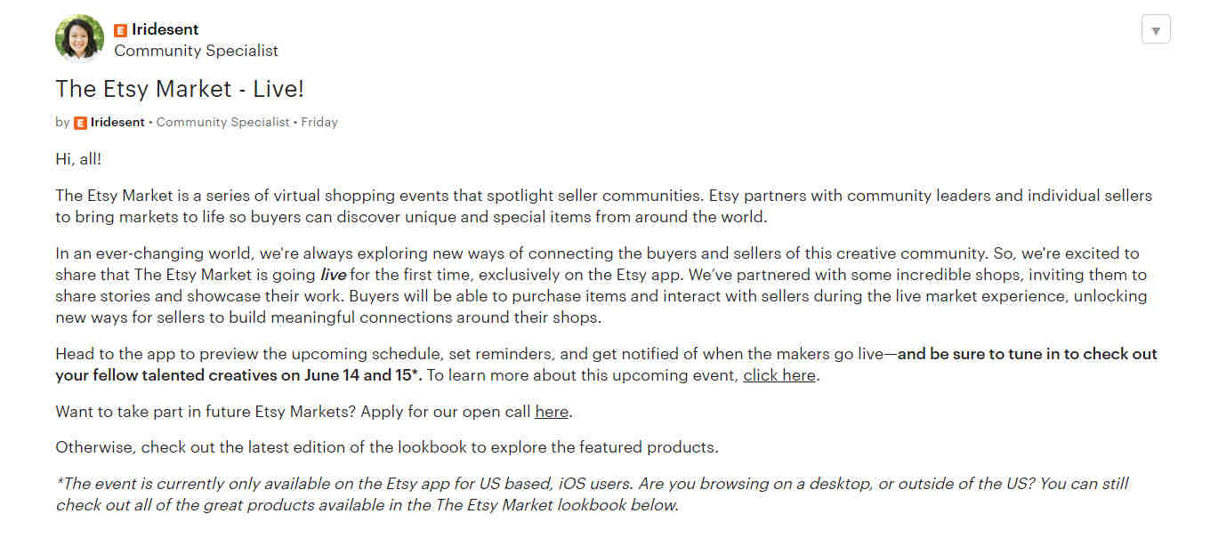The height and width of the screenshot is (538, 1218).
Task: Click the 'Head to the app' sentence
Action: [x=606, y=365]
